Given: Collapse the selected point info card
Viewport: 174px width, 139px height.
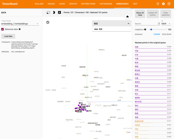Looking at the screenshot, I should point(128,24).
